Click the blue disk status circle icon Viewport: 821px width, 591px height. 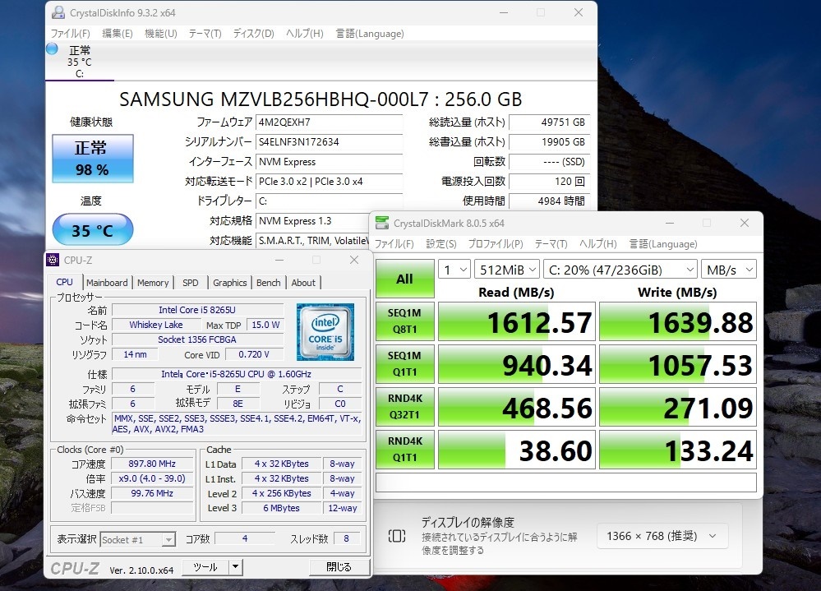pyautogui.click(x=52, y=49)
